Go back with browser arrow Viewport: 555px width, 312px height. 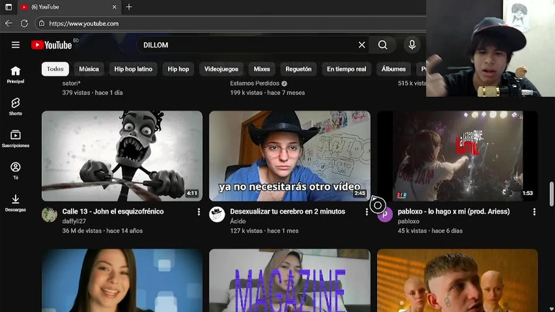[9, 23]
